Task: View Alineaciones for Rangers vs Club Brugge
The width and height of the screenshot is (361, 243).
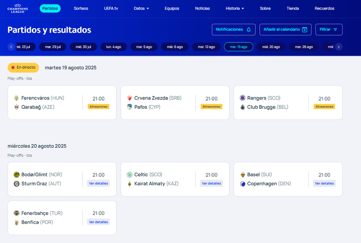Action: (x=324, y=107)
